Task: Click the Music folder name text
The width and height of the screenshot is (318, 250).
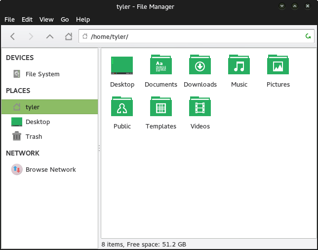Action: [x=239, y=84]
